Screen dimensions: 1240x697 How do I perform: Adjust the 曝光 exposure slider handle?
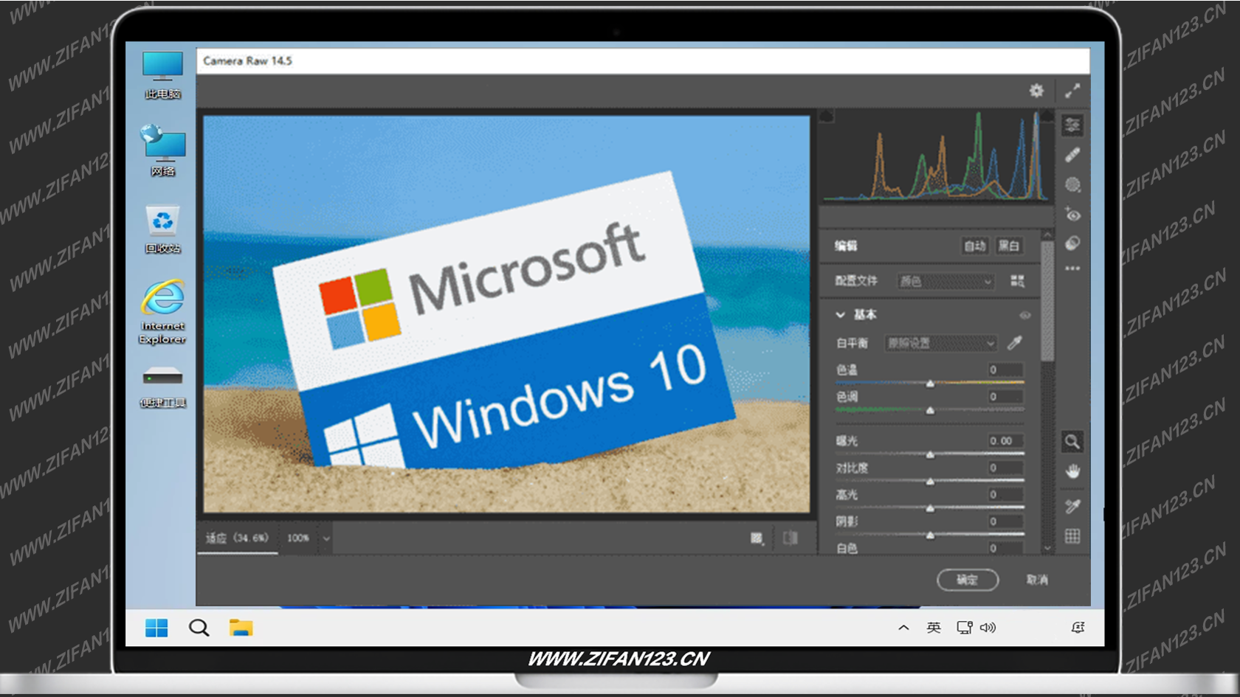(930, 454)
